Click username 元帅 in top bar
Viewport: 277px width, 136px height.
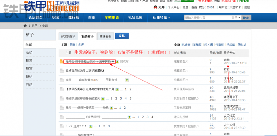(x=161, y=7)
